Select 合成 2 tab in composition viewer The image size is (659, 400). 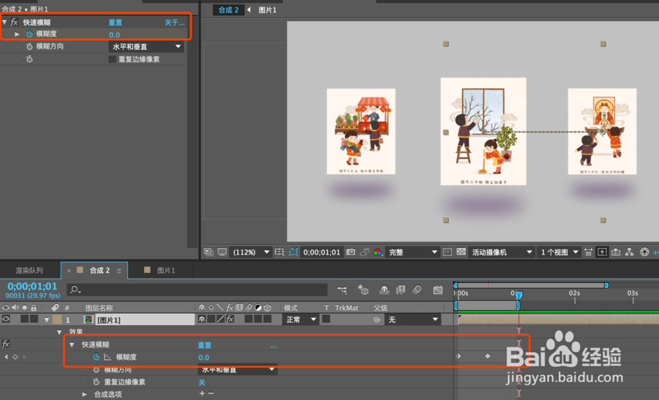click(228, 10)
